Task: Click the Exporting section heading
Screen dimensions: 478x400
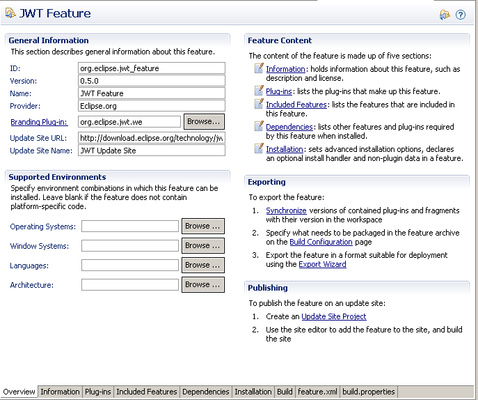Action: point(266,182)
